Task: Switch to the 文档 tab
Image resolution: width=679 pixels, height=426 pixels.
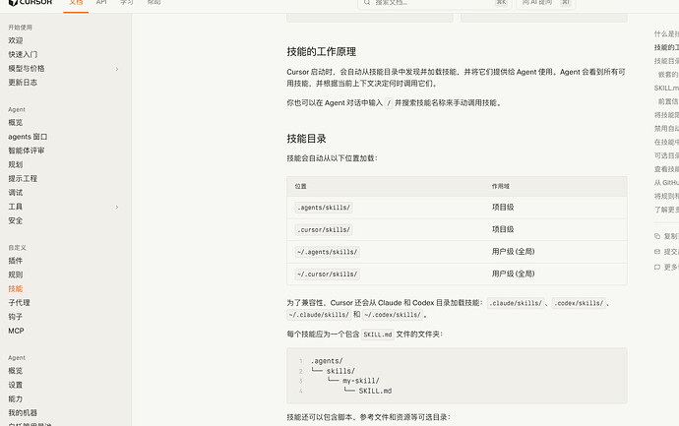Action: (x=76, y=3)
